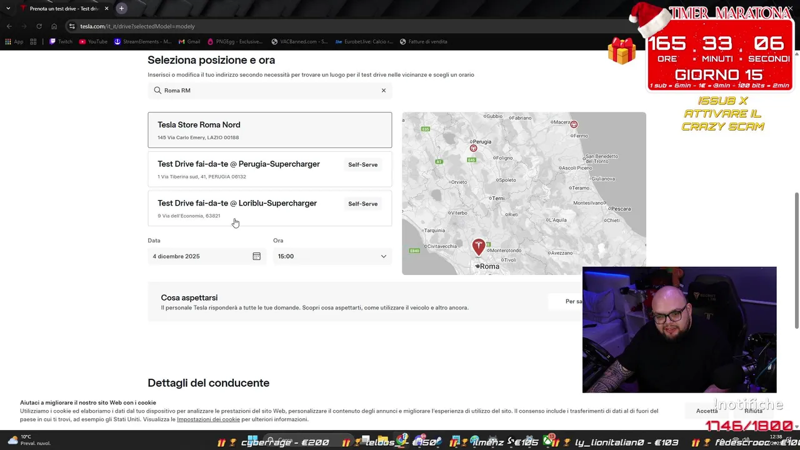Click the search magnifier icon in location field
This screenshot has height=450, width=800.
157,91
